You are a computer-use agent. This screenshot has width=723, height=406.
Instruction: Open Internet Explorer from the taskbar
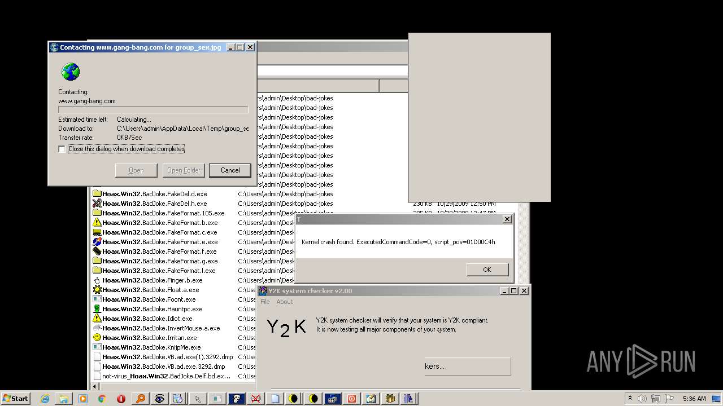point(45,399)
